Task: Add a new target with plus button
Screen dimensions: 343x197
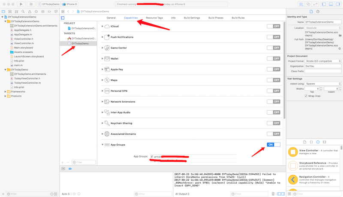Action: [x=62, y=162]
